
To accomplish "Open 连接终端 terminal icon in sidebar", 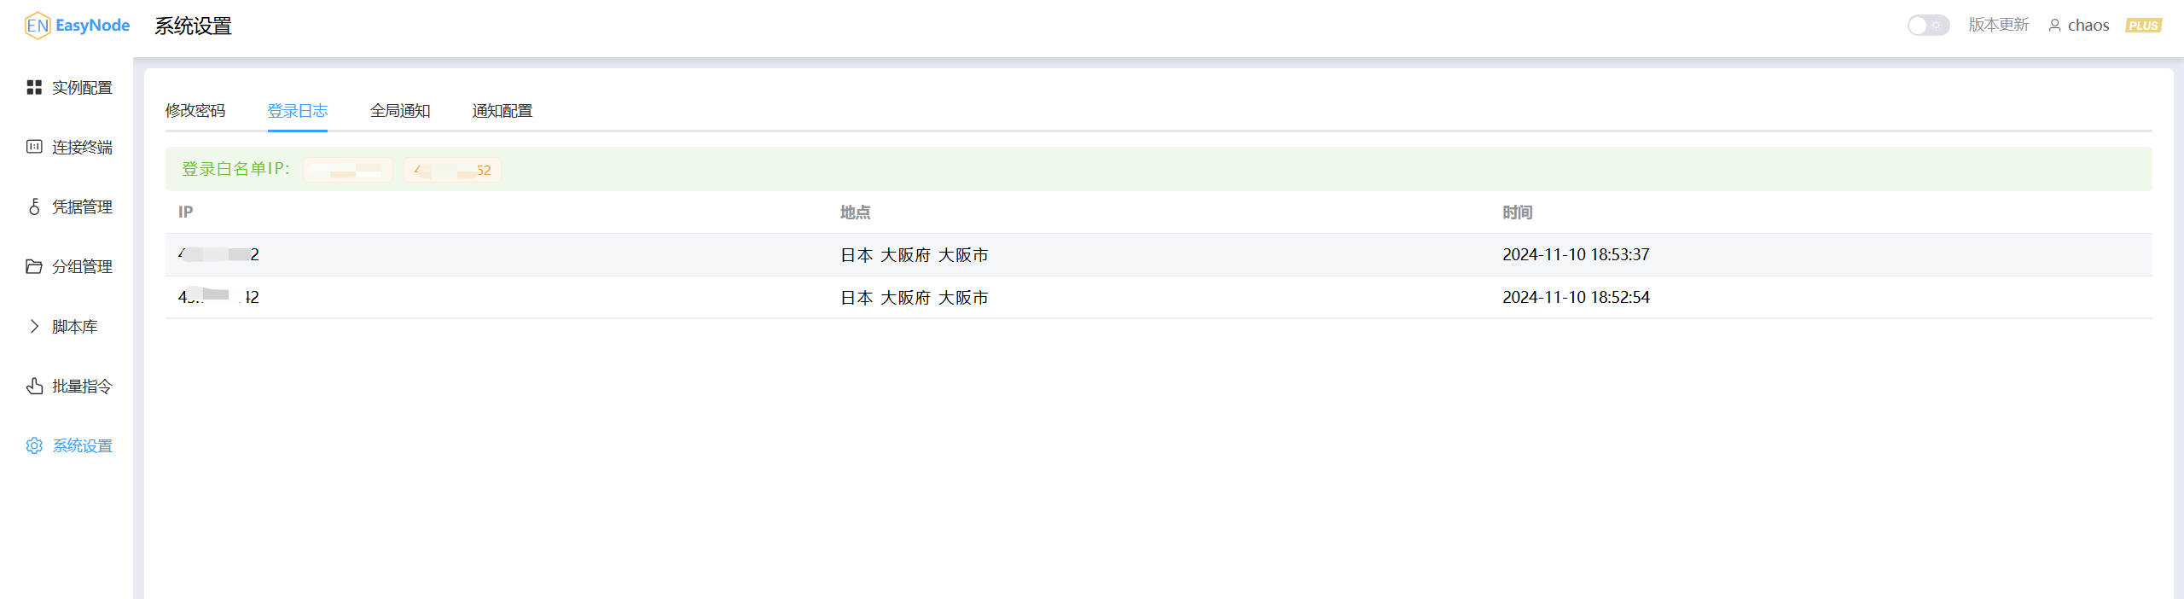I will click(34, 147).
